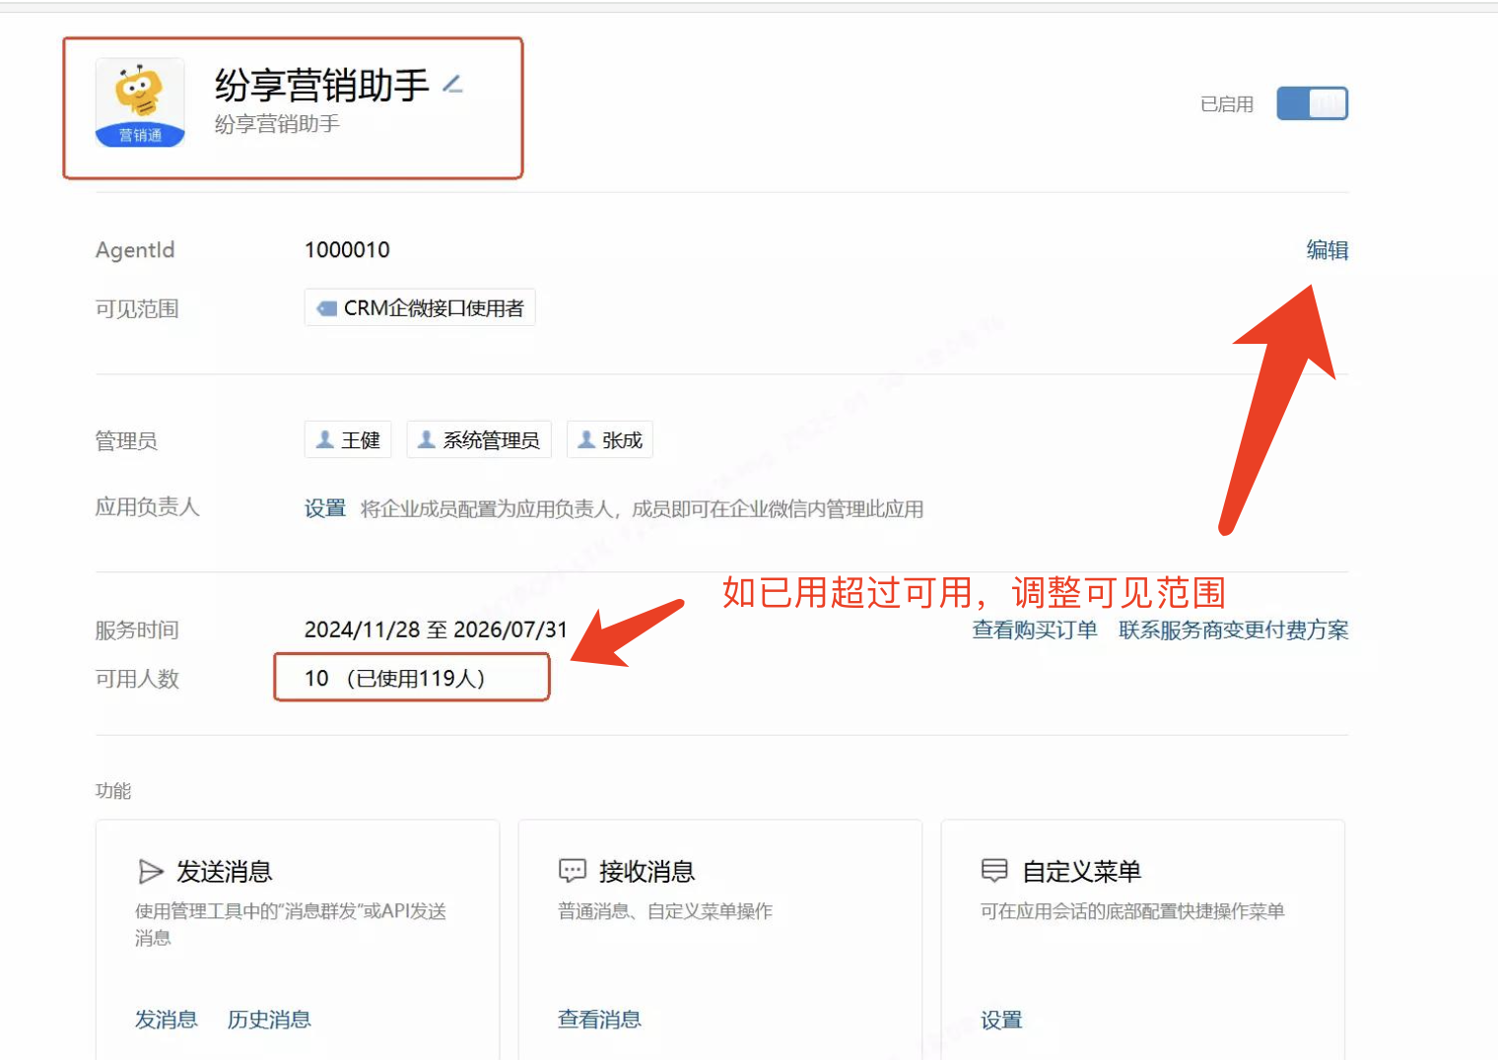Viewport: 1498px width, 1060px height.
Task: Click the 自定义菜单 menu icon
Action: (x=994, y=870)
